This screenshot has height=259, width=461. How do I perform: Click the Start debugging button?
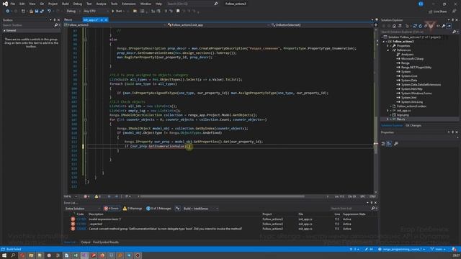pyautogui.click(x=117, y=12)
